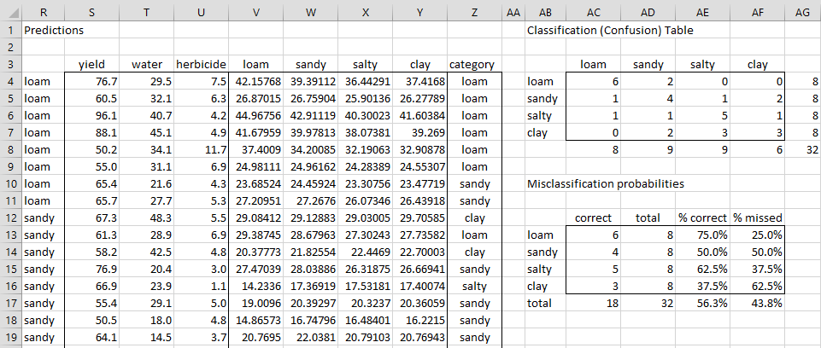Viewport: 821px width, 348px height.
Task: Click the 62.5% missed value for clay
Action: tap(758, 287)
